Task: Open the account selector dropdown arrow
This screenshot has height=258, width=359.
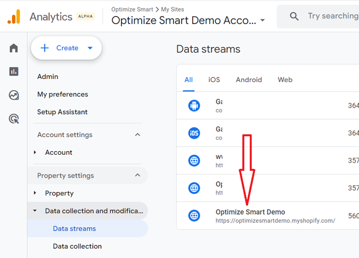Action: tap(263, 20)
